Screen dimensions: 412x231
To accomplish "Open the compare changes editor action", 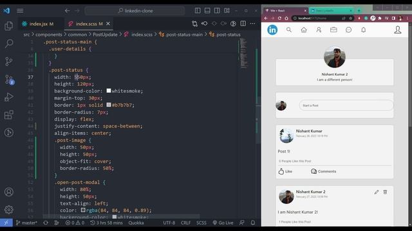I will click(x=194, y=24).
